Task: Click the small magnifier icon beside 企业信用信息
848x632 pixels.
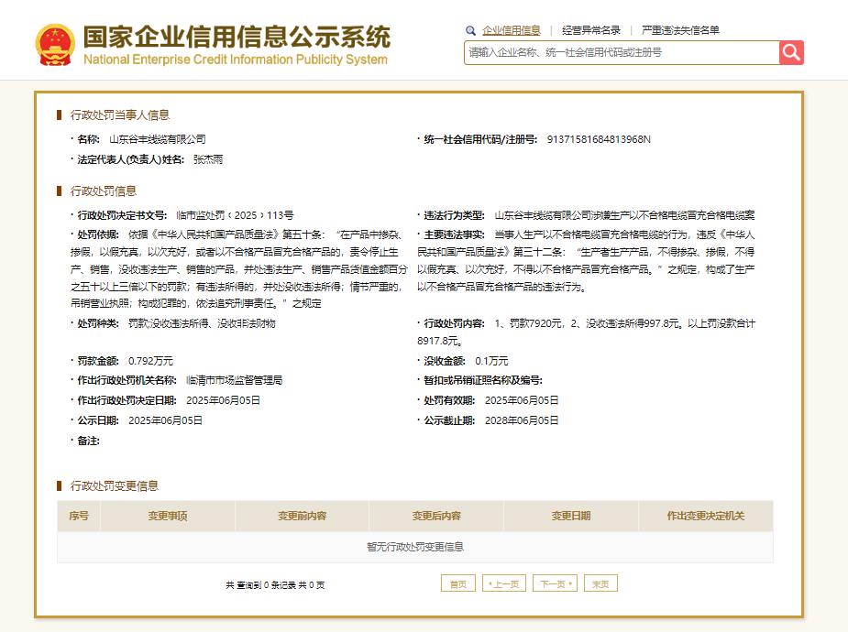Action: pos(470,31)
